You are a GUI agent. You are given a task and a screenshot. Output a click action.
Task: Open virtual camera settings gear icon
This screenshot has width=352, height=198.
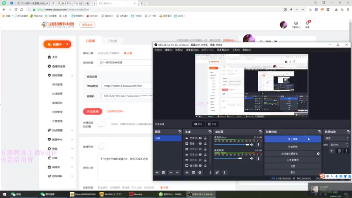pos(318,154)
